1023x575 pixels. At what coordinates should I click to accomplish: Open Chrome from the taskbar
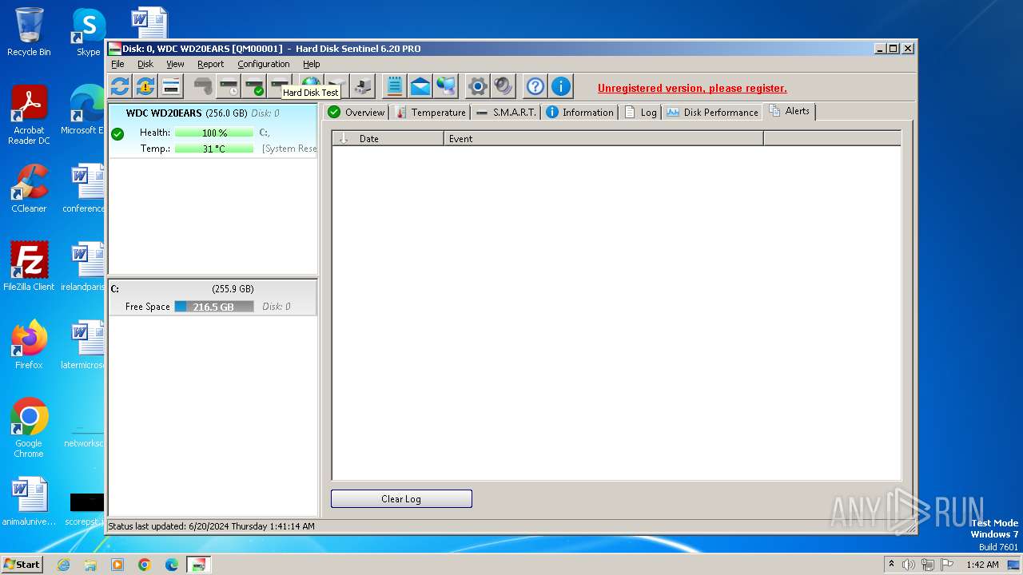[x=145, y=565]
